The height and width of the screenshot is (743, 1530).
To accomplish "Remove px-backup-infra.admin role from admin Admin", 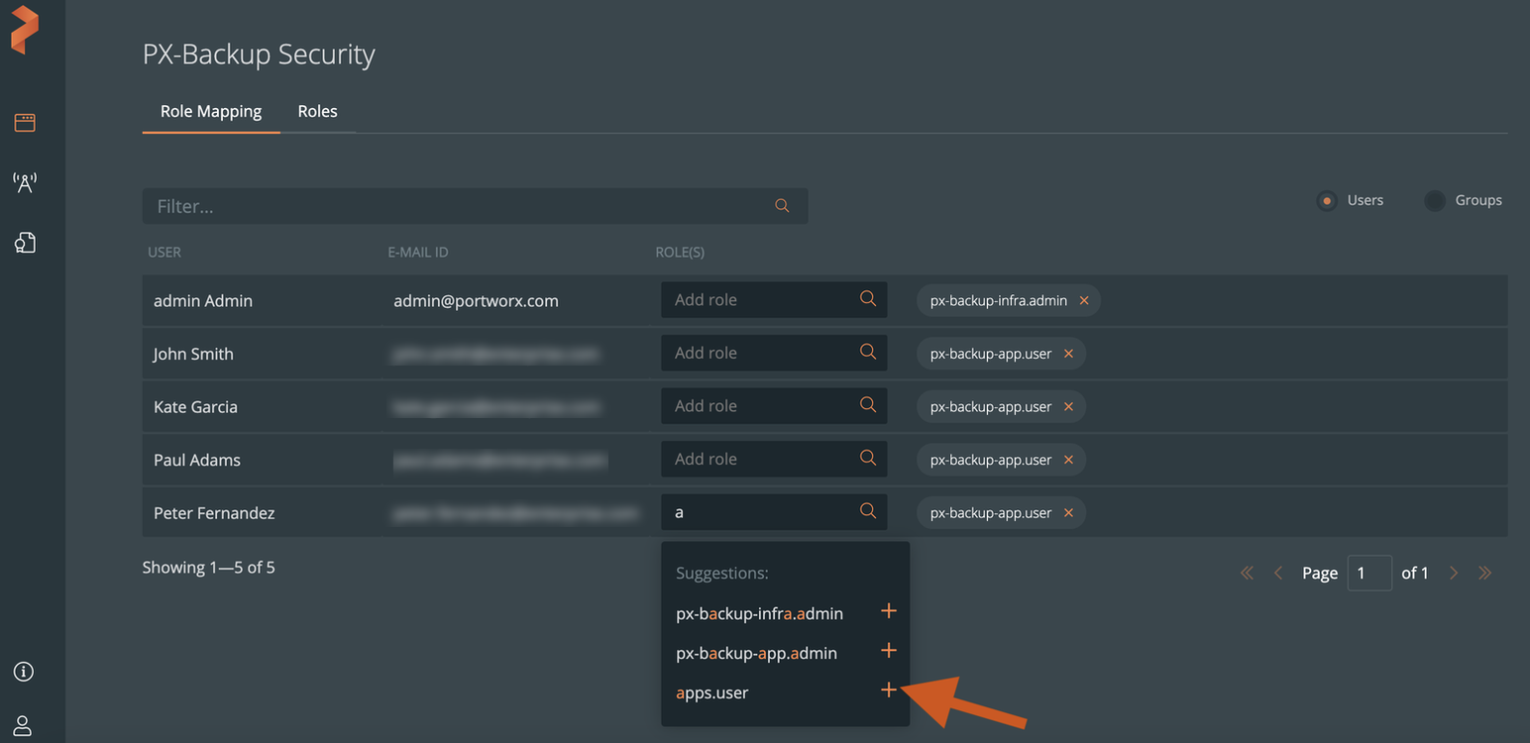I will tap(1084, 300).
